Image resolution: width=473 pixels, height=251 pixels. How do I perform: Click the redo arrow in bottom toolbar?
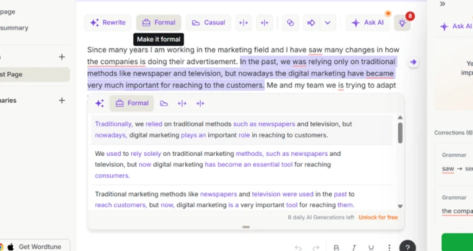point(316,248)
